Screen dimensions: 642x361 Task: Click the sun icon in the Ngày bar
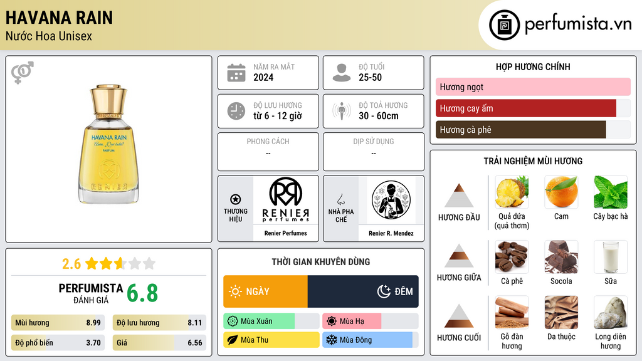tap(235, 291)
